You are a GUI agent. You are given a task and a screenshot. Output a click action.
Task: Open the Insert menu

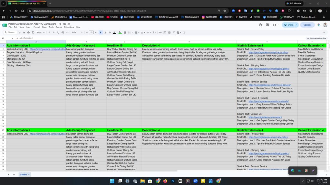coord(29,27)
